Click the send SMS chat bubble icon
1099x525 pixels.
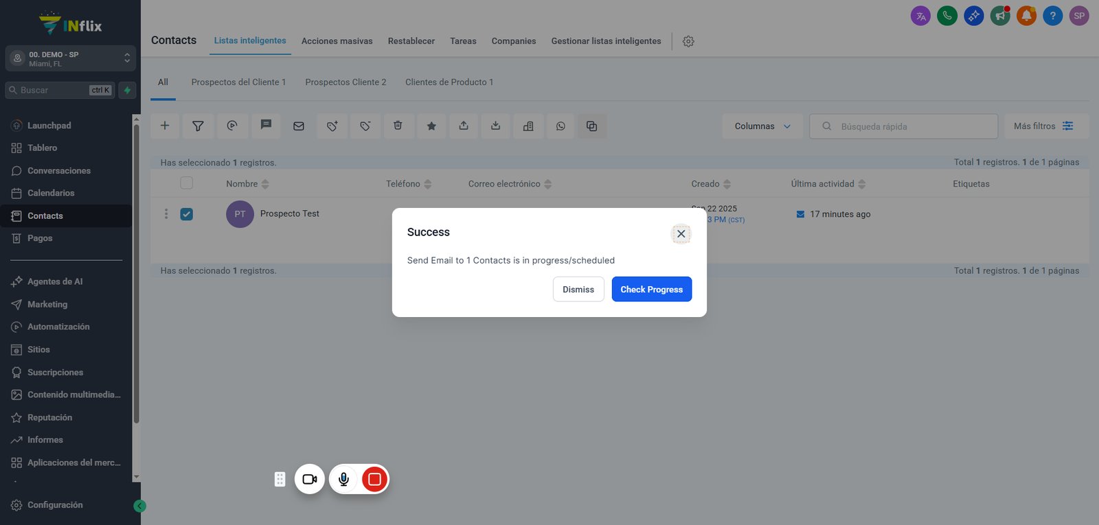point(266,126)
